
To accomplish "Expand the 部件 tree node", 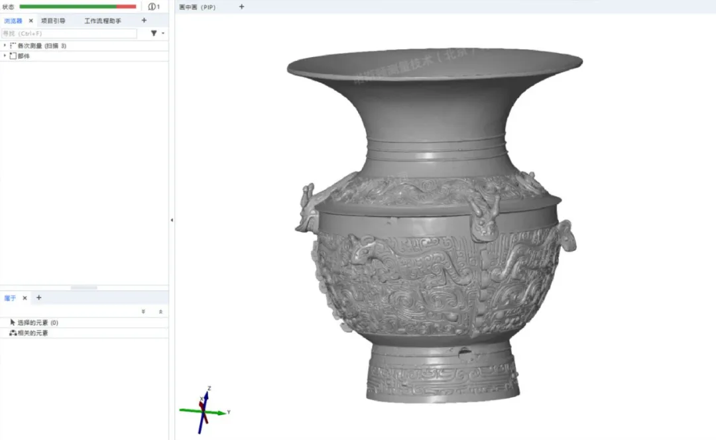I will point(5,56).
